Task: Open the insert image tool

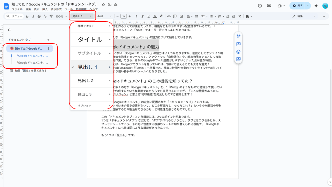Action: tap(181, 16)
